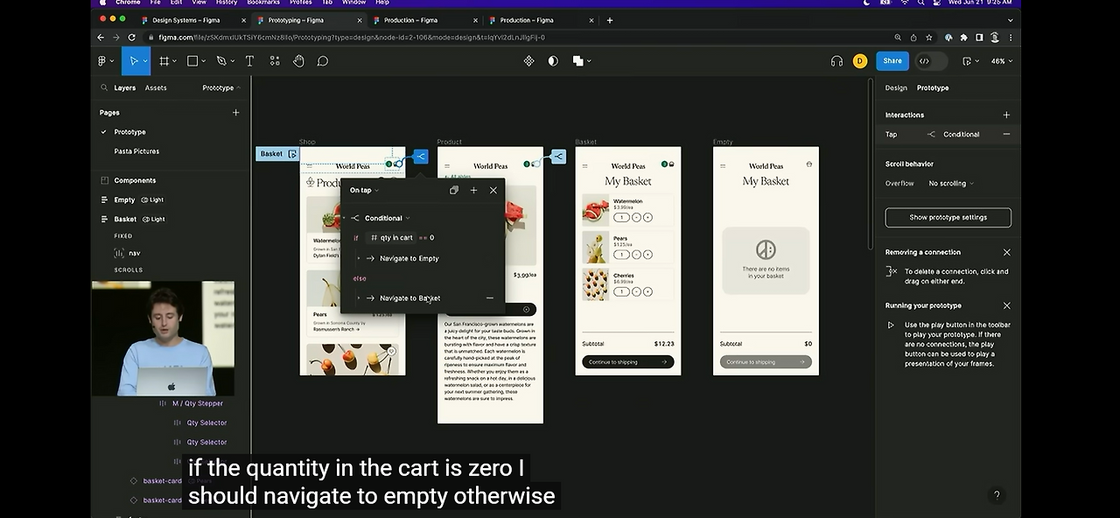Add a new interaction

[1006, 115]
